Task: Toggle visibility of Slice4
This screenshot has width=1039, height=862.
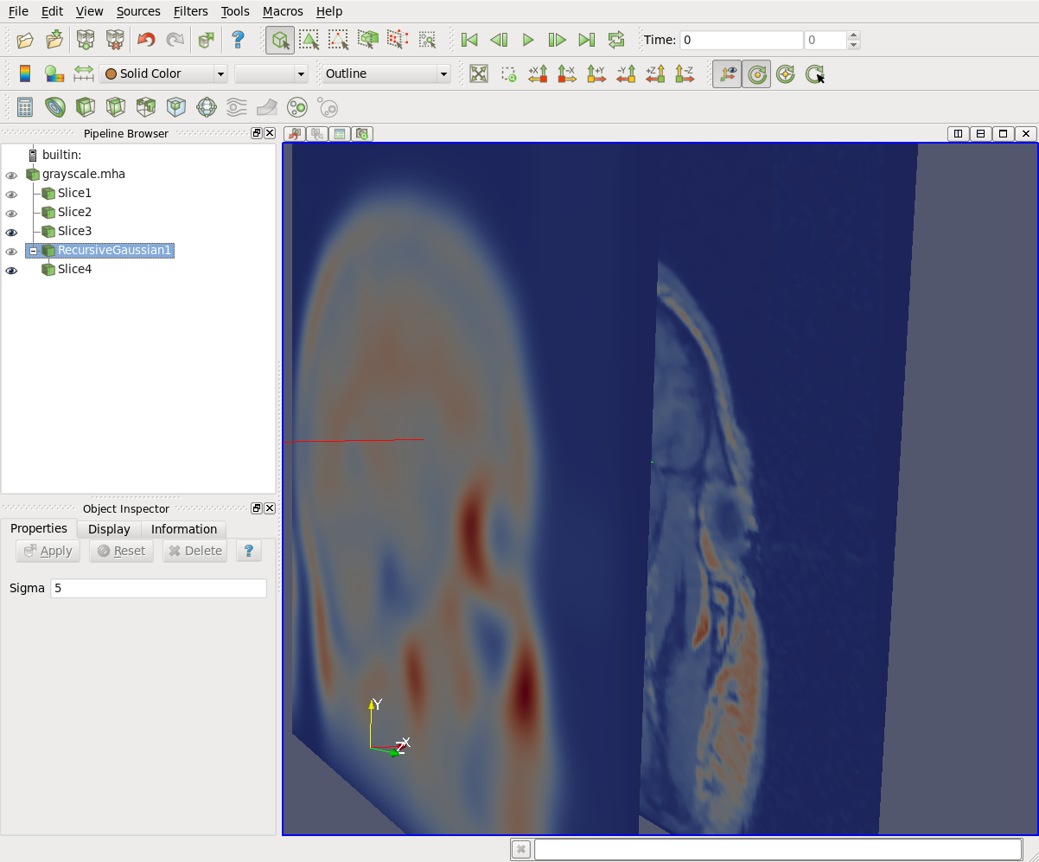Action: point(11,270)
